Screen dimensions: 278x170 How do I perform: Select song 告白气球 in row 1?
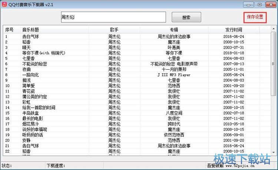pos(30,36)
